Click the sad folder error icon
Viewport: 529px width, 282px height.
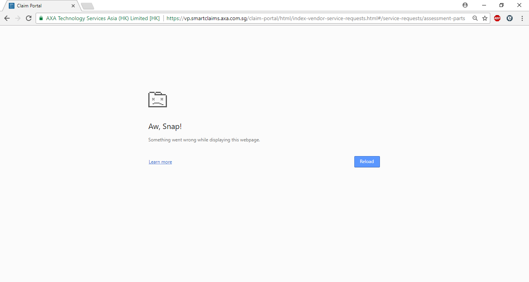click(158, 100)
